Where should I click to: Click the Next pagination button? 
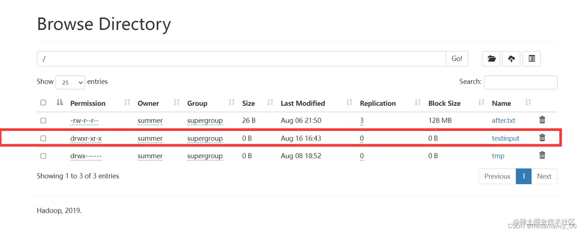click(544, 176)
